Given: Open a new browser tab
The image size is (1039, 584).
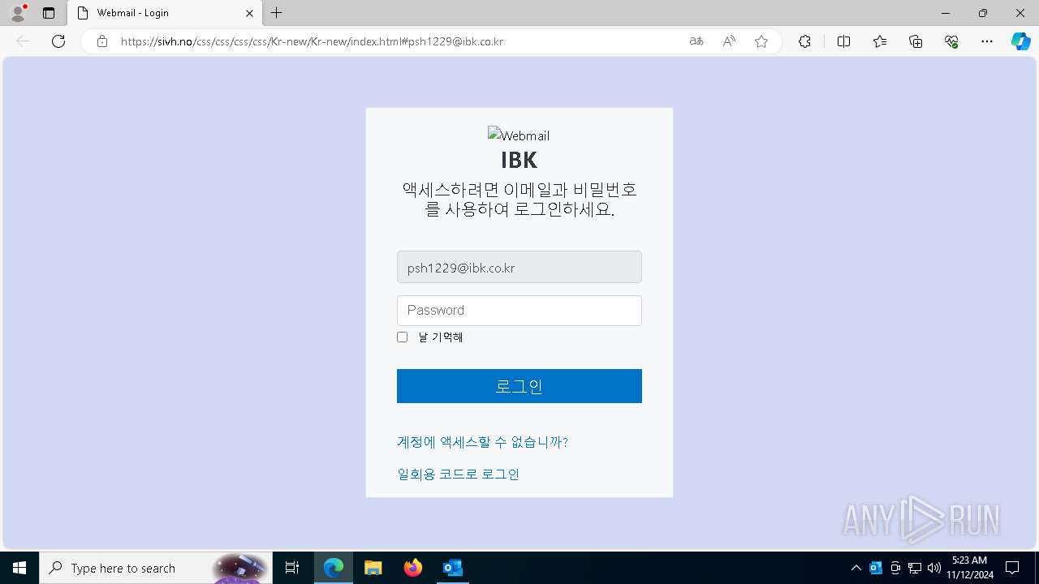Looking at the screenshot, I should coord(277,13).
